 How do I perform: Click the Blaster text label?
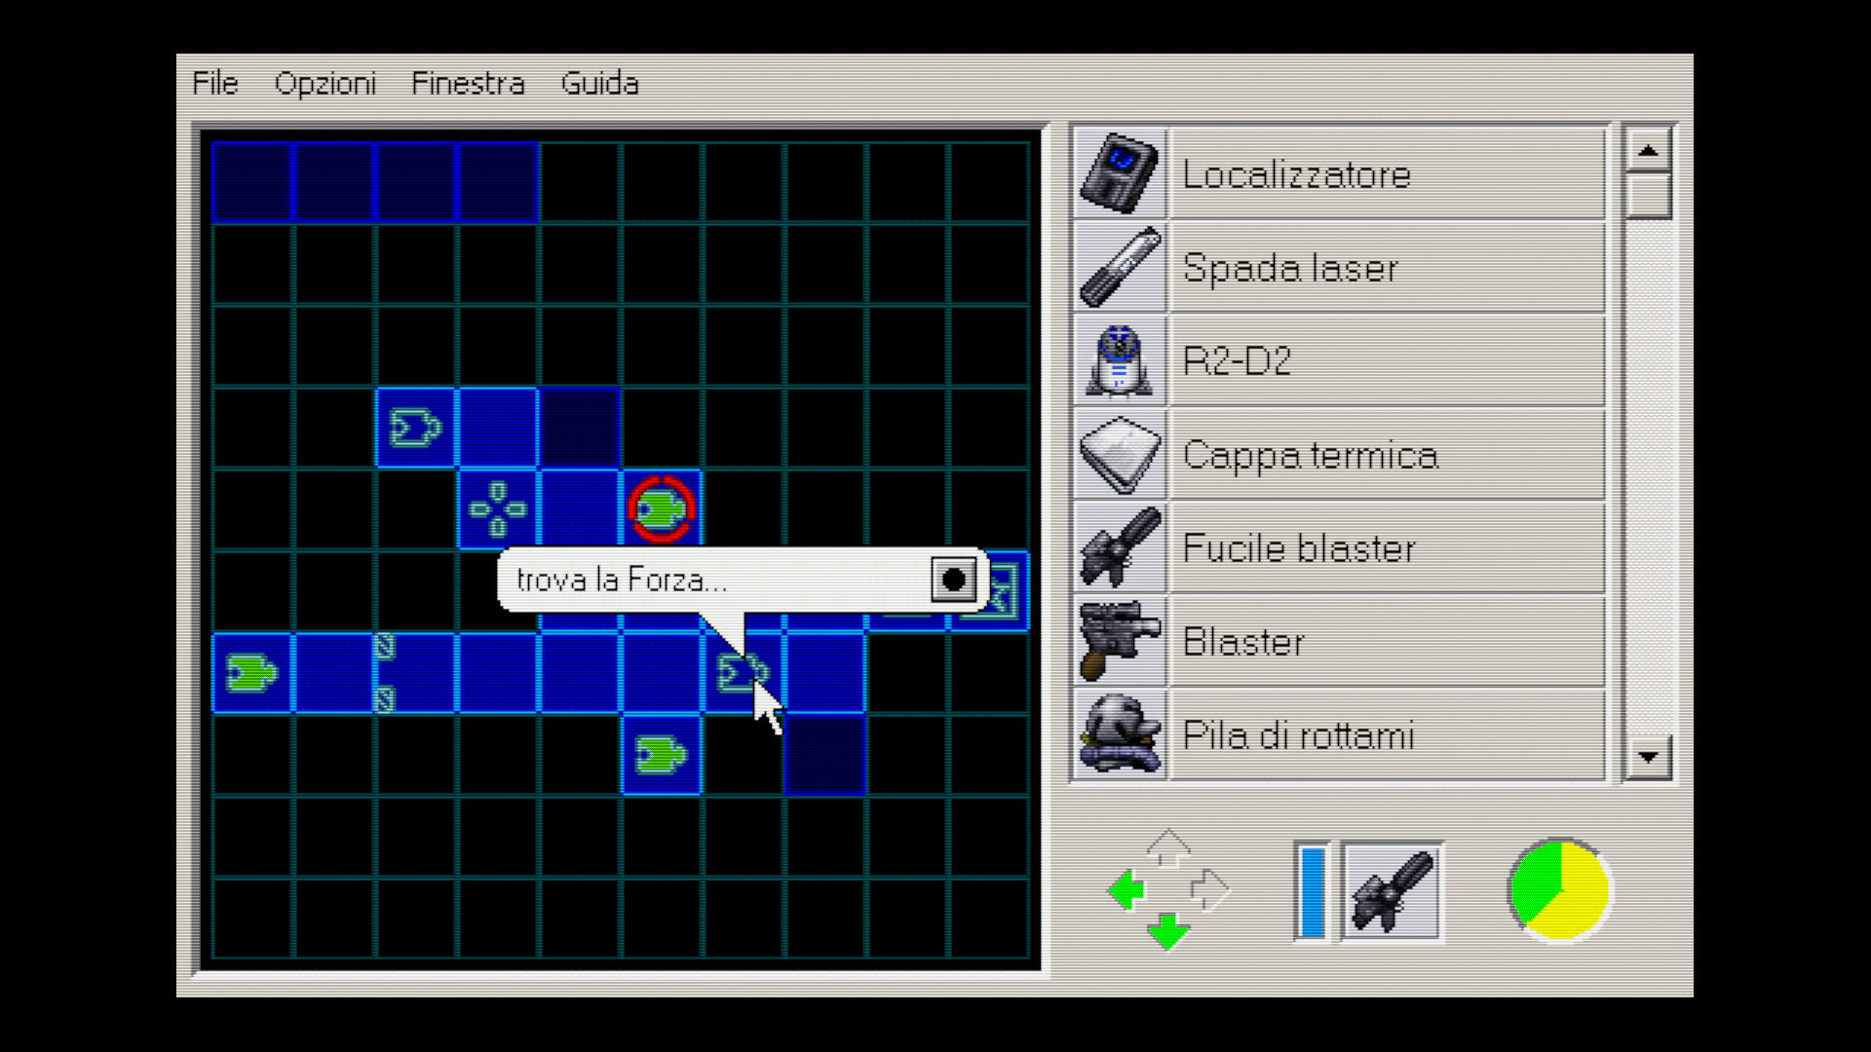point(1243,642)
